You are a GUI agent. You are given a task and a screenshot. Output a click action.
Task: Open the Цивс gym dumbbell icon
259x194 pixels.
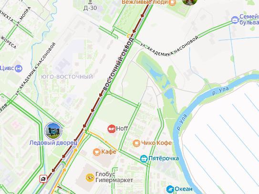point(19,68)
